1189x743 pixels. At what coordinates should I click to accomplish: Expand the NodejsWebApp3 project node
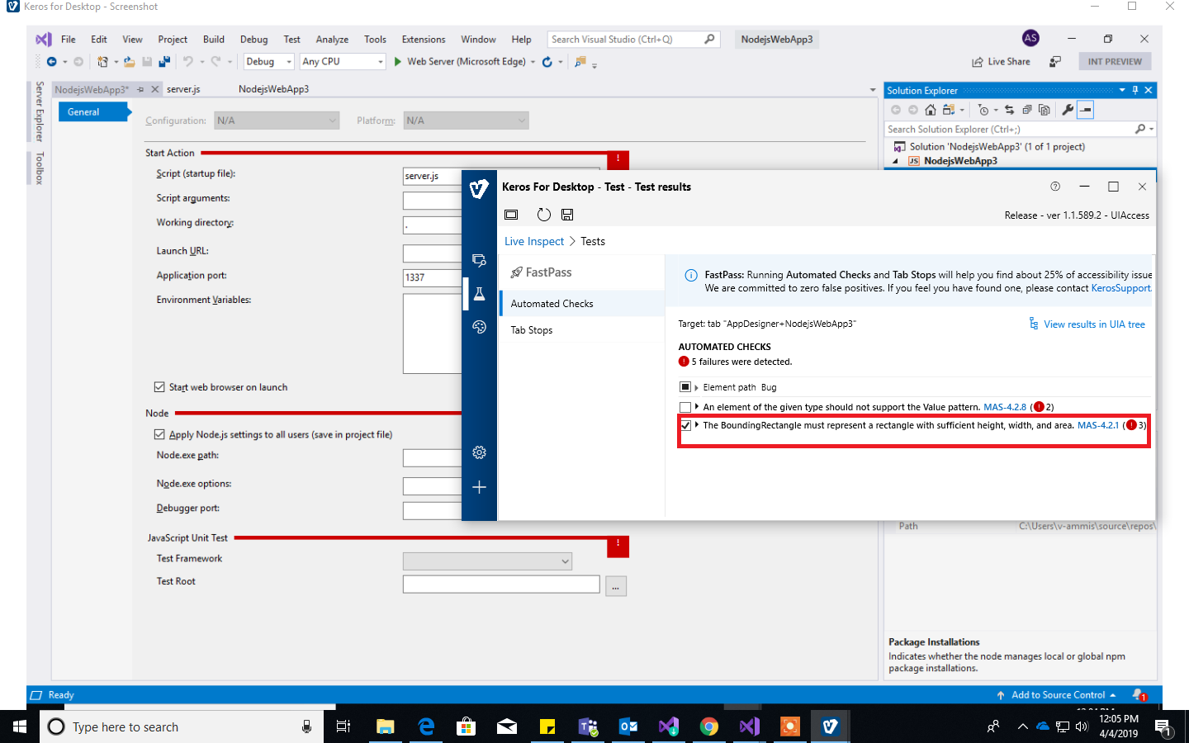click(895, 160)
